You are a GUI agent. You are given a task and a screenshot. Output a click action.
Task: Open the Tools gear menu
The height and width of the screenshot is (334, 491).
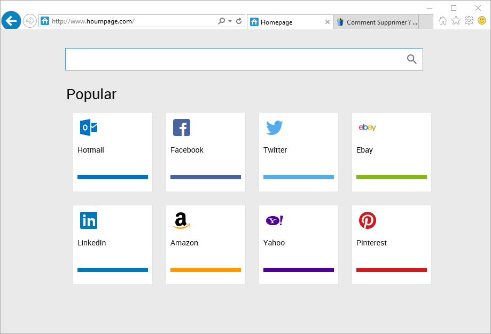[x=469, y=21]
